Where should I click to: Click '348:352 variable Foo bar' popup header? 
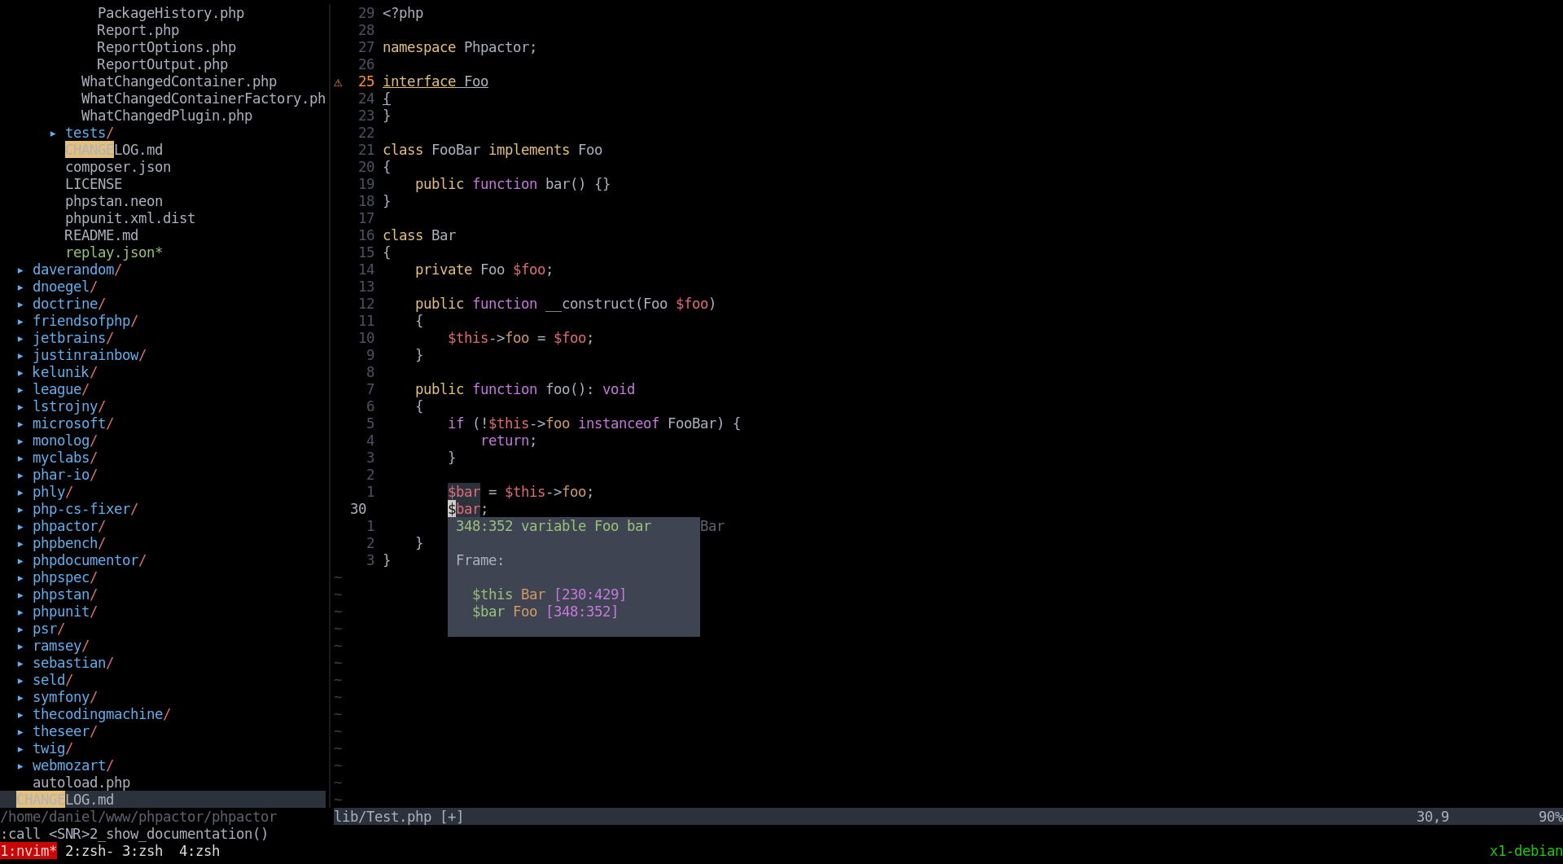554,526
